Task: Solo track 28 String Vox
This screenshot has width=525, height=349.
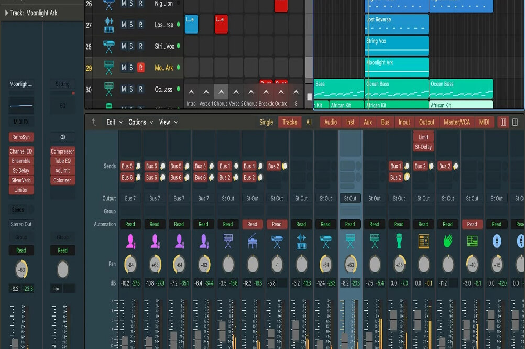Action: click(132, 46)
